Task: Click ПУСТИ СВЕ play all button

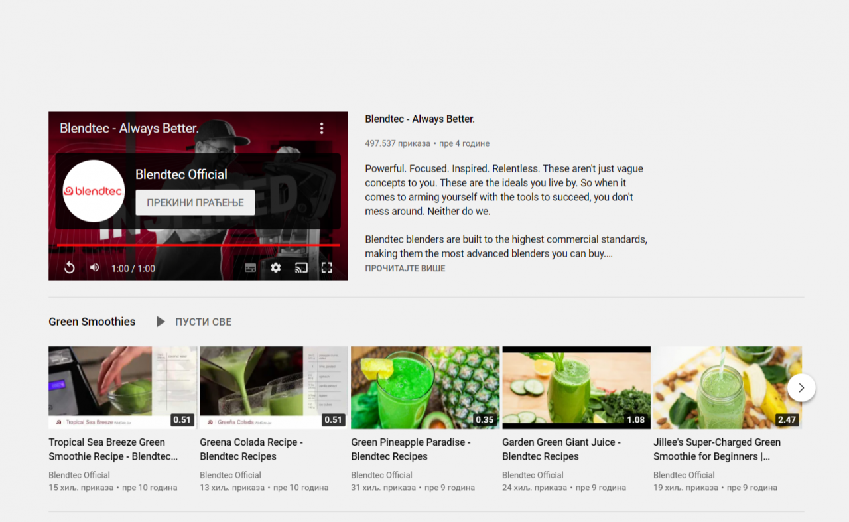Action: click(194, 322)
